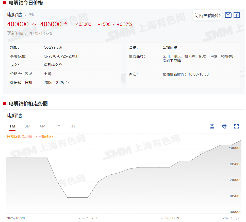Viewport: 246px width, 222px height.
Task: Click the 电解钴 title above the price
Action: pos(14,15)
